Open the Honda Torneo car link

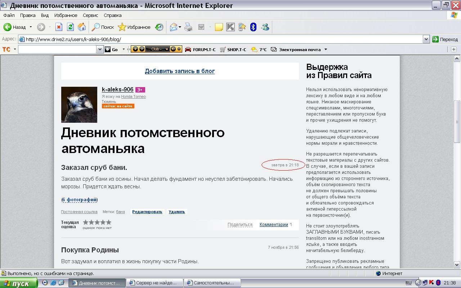133,96
